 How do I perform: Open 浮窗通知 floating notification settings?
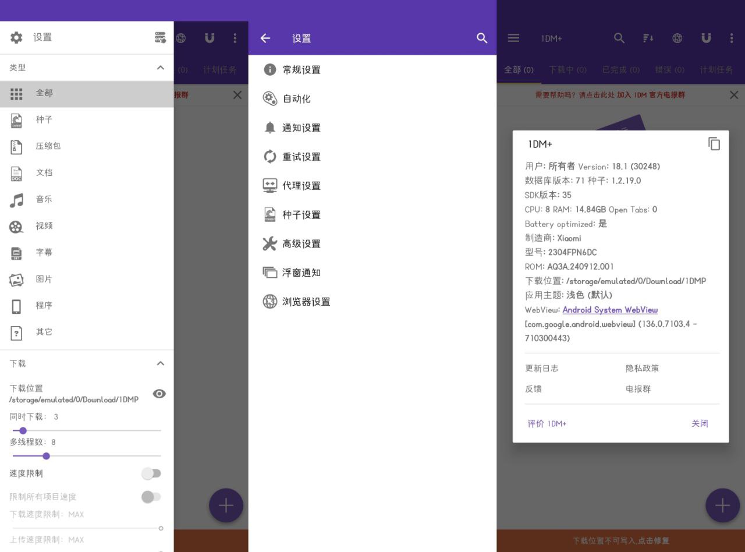click(x=372, y=273)
